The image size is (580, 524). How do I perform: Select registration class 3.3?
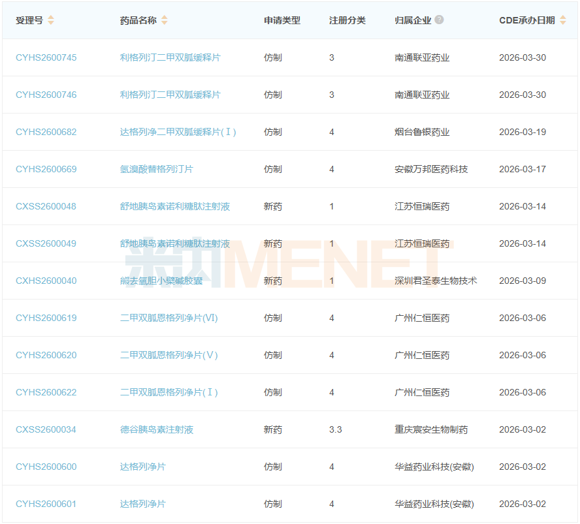[x=336, y=430]
